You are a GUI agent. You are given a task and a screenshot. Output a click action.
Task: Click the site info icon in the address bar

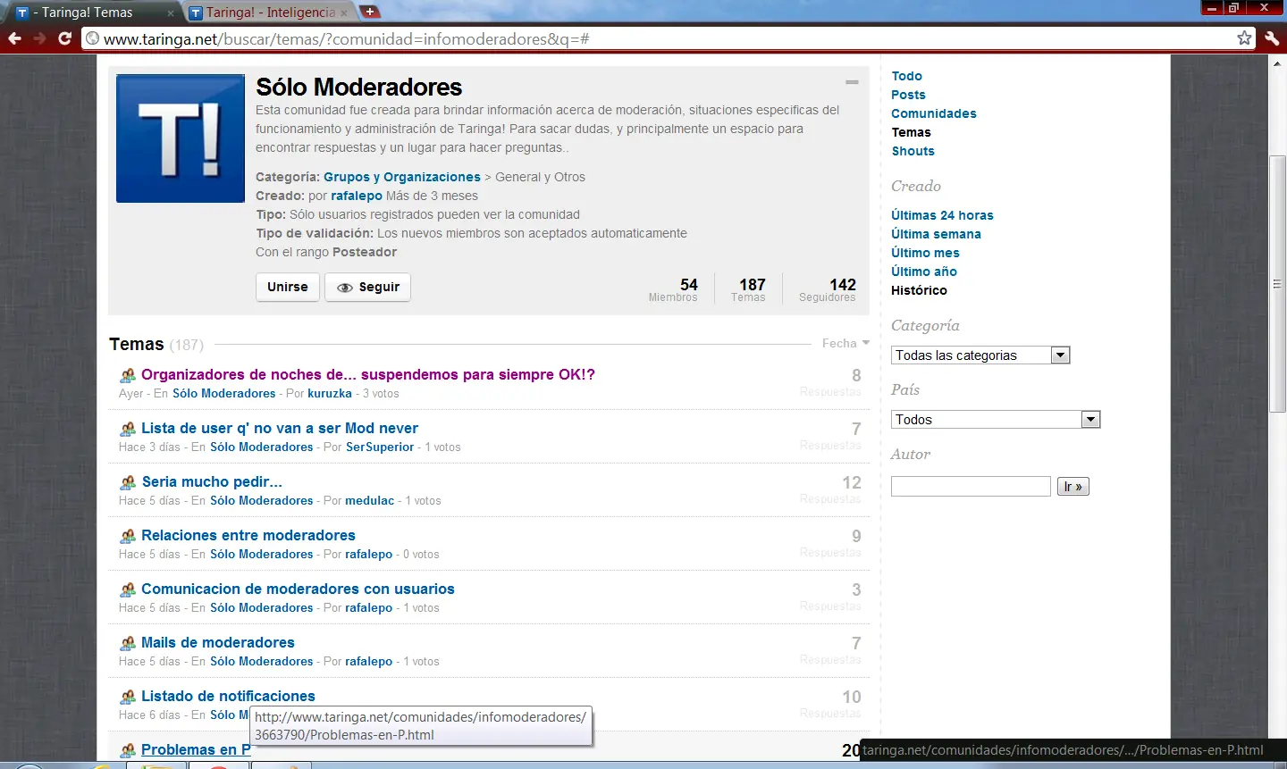(92, 38)
